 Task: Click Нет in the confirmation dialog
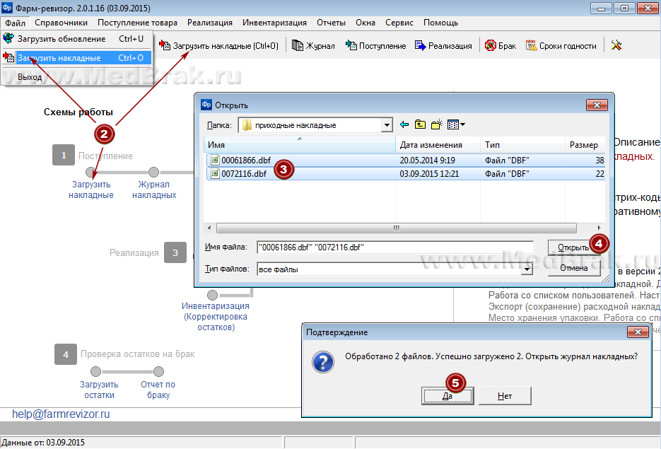pos(505,396)
